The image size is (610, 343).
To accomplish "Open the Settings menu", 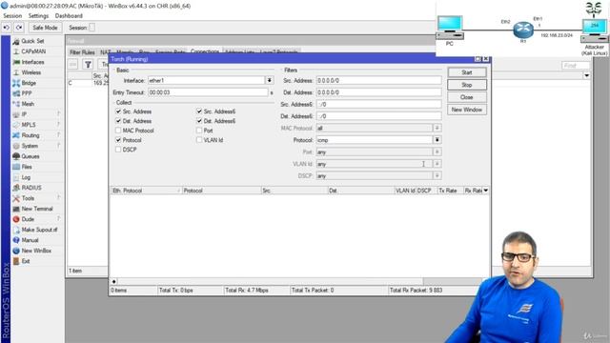I will pyautogui.click(x=38, y=16).
